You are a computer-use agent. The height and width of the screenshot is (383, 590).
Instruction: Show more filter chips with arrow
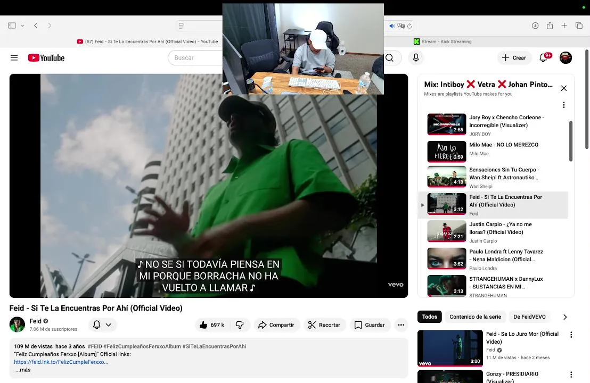point(565,317)
